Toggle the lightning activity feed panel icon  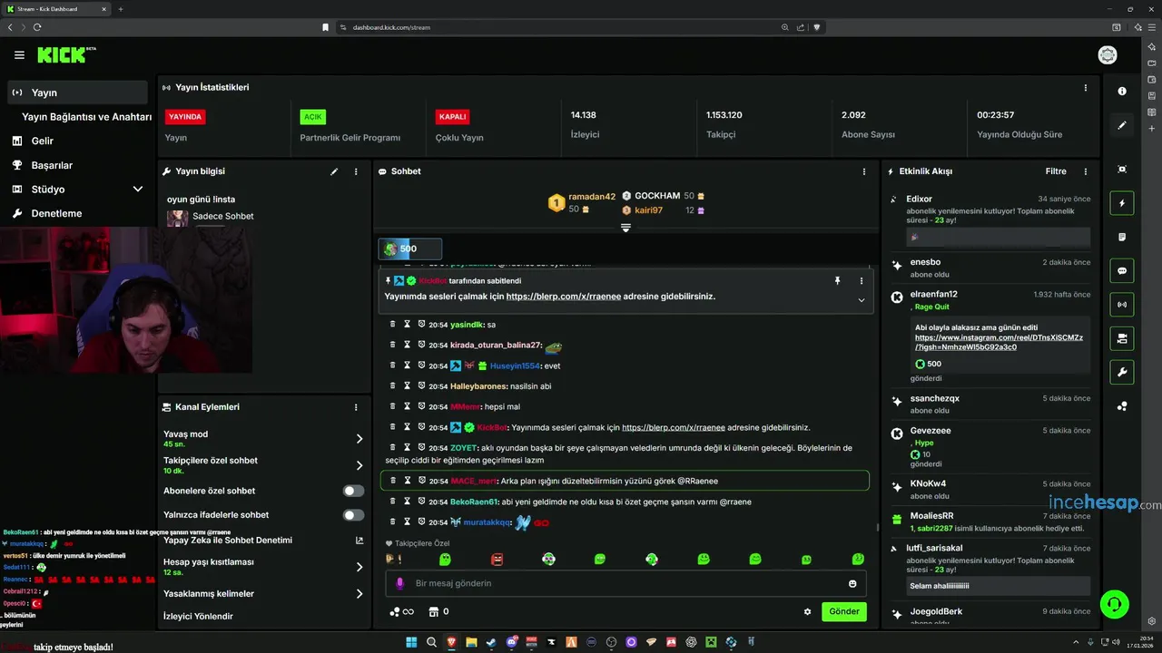[x=1122, y=203]
